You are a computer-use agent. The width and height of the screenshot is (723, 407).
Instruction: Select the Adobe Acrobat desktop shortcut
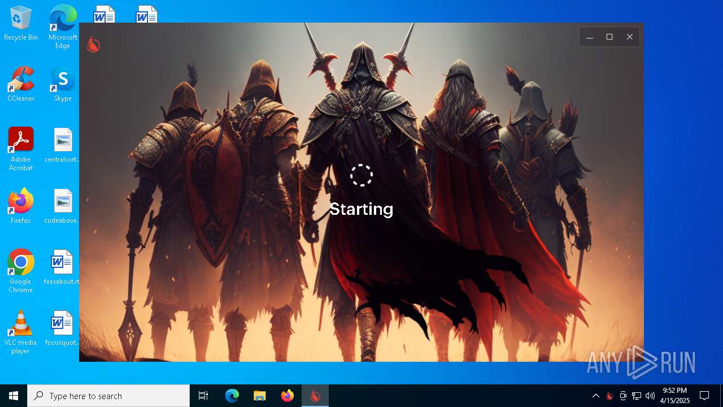tap(21, 149)
